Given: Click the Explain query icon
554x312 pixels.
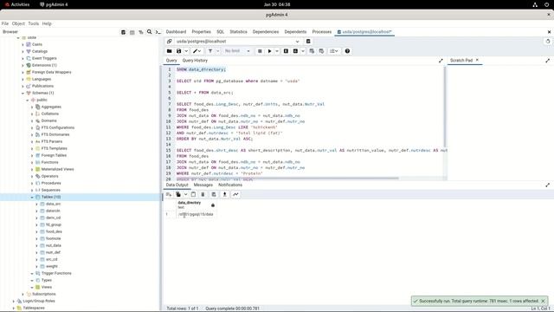Looking at the screenshot, I should coord(286,51).
